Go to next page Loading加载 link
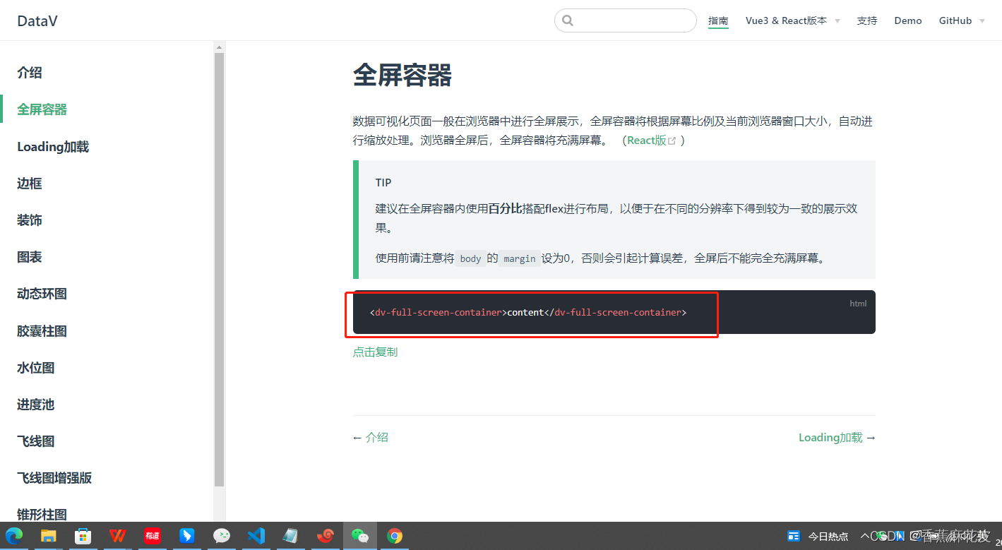 tap(830, 437)
